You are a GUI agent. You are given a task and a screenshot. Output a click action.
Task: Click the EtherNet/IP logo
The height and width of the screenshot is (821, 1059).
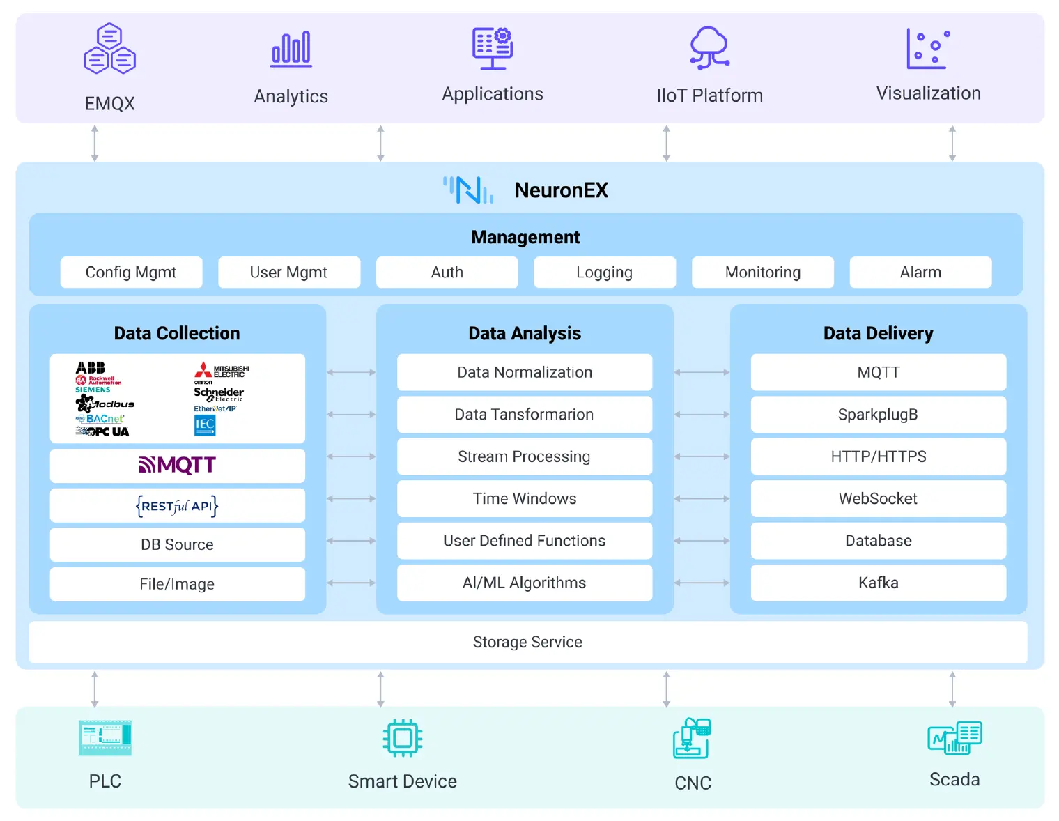click(215, 408)
